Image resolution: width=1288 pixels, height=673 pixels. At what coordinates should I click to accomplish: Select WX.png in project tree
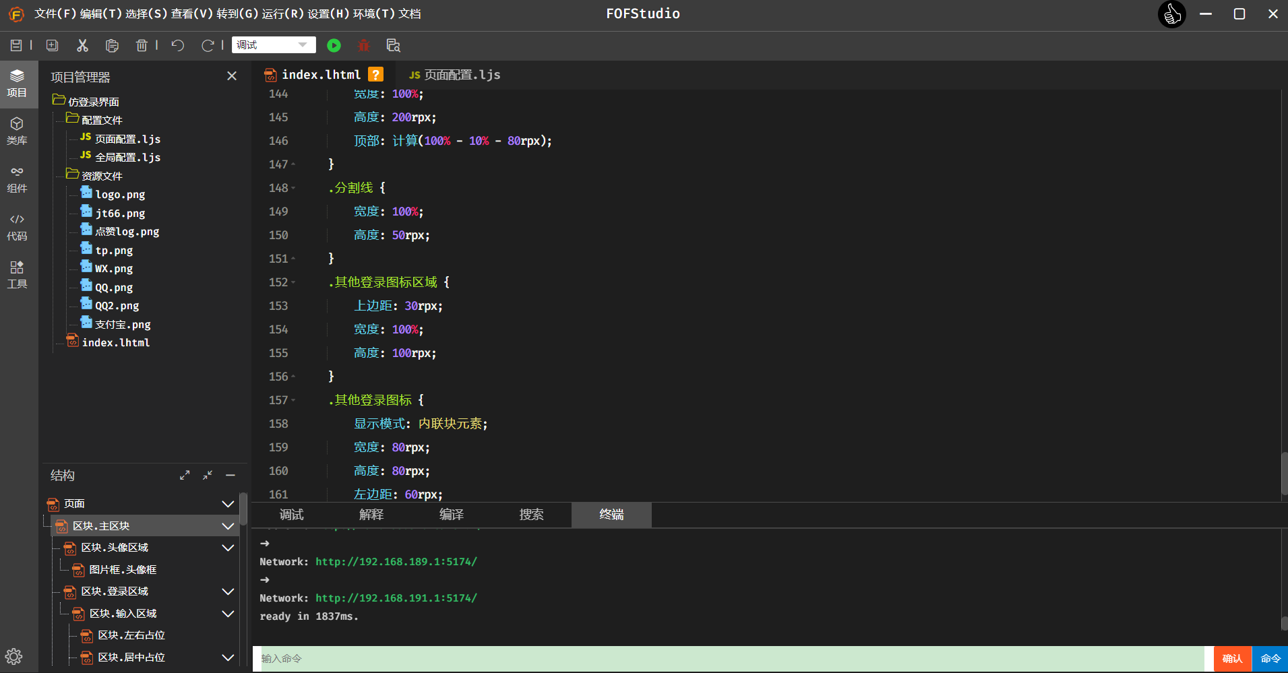(114, 268)
